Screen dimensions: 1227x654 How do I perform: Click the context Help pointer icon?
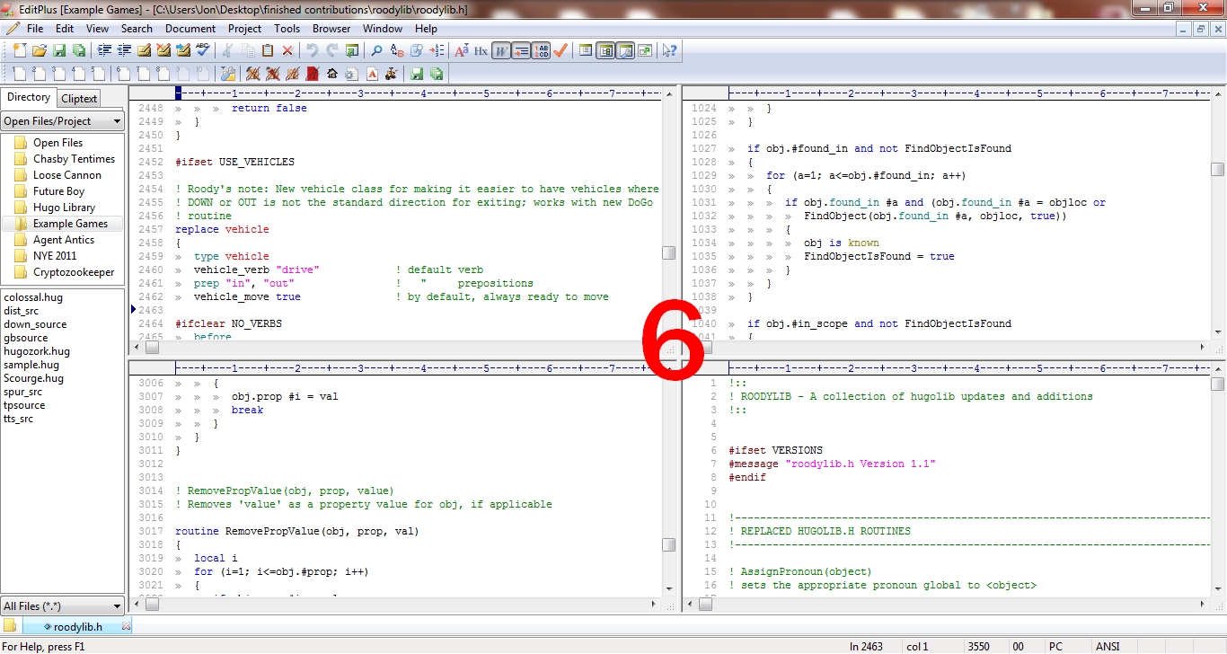click(669, 50)
